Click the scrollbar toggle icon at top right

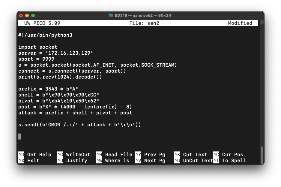click(x=262, y=22)
